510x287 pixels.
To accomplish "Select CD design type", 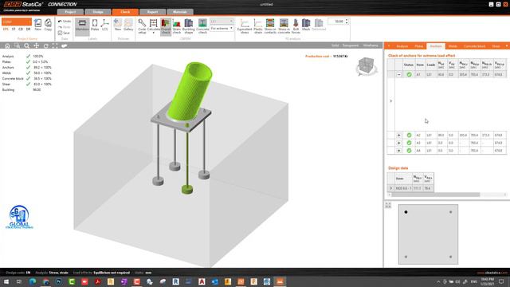I will click(21, 29).
